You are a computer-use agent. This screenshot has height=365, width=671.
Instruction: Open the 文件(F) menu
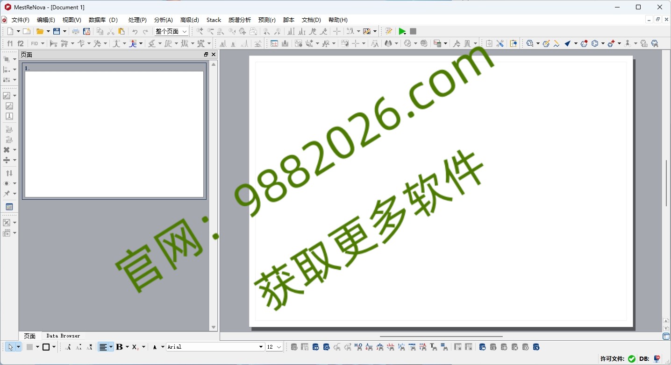pyautogui.click(x=20, y=20)
